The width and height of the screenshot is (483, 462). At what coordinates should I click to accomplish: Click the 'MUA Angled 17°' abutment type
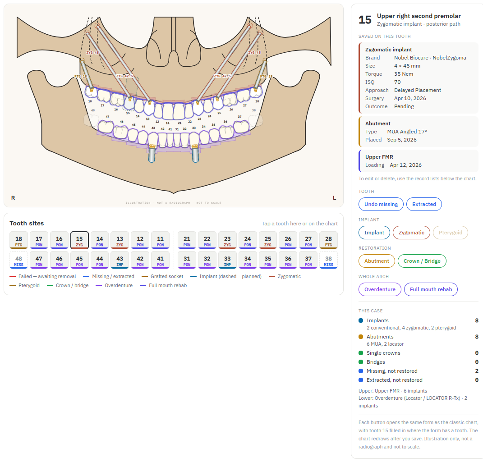click(407, 132)
